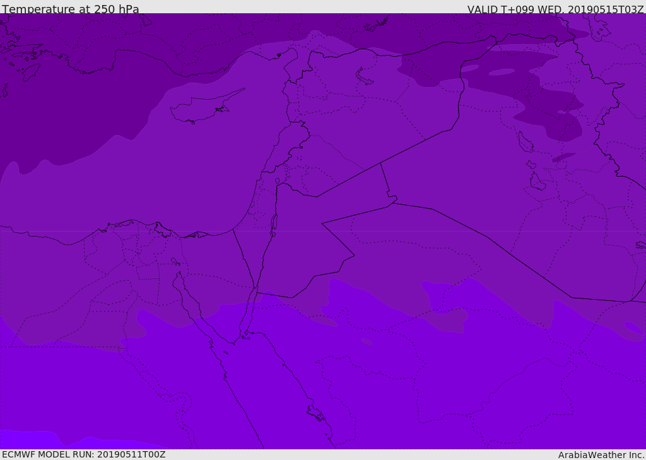The height and width of the screenshot is (460, 646).
Task: Open the ArabiaWeather Inc. credit text
Action: (x=601, y=455)
